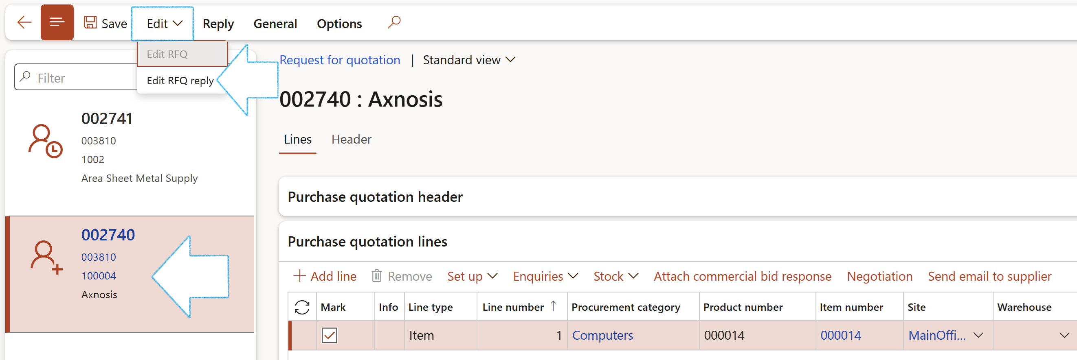Click 1002 under record 002741

pyautogui.click(x=93, y=159)
